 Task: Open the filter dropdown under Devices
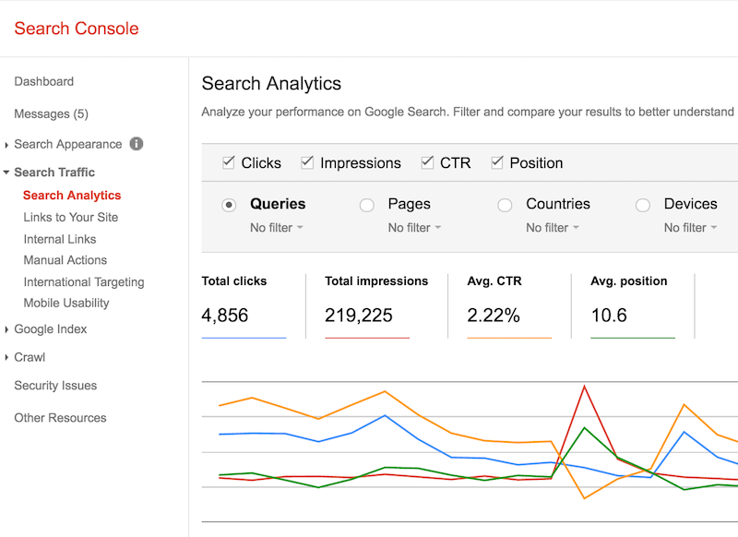690,227
